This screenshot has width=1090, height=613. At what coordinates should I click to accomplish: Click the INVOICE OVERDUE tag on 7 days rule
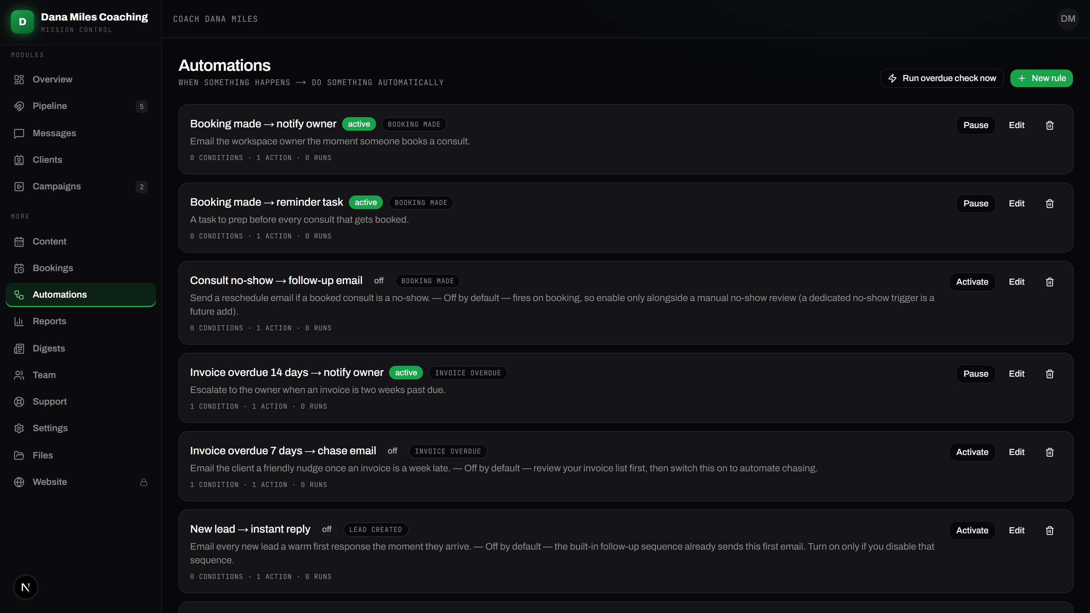(448, 451)
